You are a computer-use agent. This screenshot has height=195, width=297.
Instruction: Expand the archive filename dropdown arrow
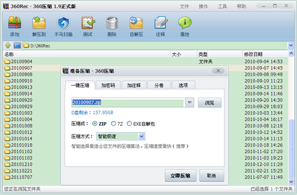point(189,102)
